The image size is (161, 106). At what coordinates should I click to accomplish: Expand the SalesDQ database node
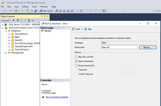point(9,40)
